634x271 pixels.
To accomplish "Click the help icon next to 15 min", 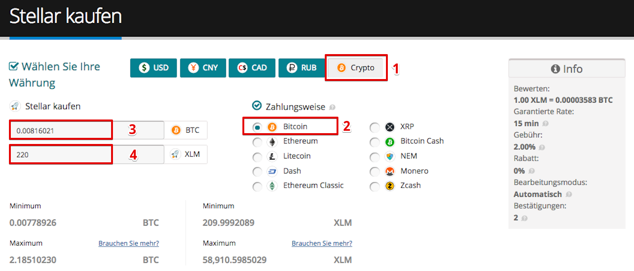I will click(x=545, y=124).
